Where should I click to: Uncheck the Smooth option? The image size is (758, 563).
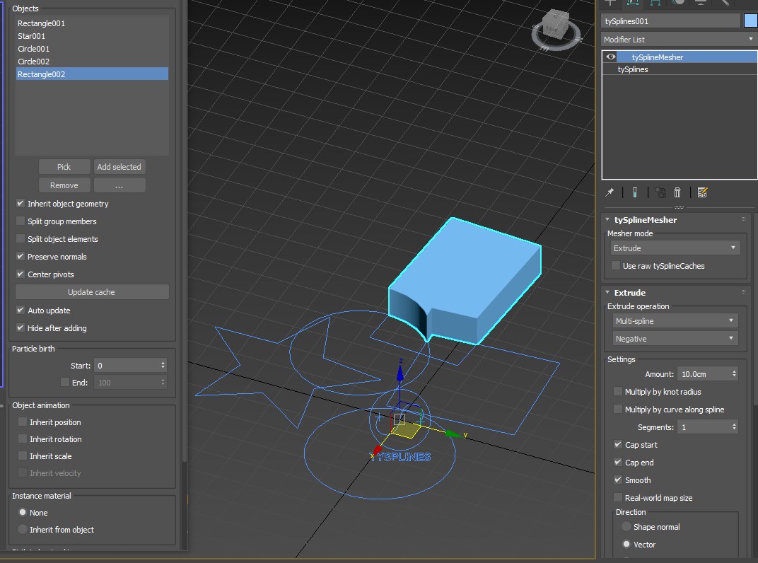tap(618, 480)
